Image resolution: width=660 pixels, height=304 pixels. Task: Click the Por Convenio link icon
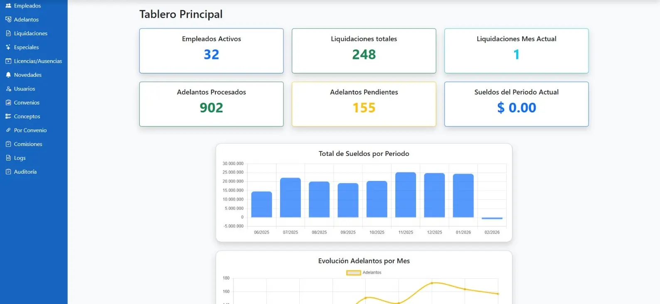[8, 130]
